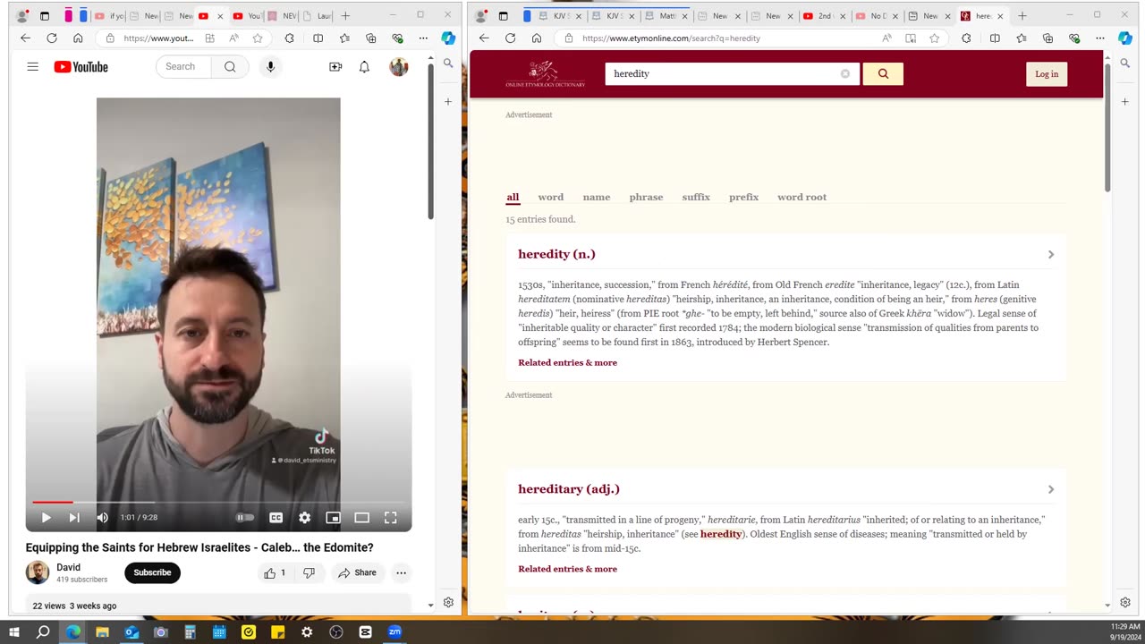Screen dimensions: 1145x644
Task: Submit etymonline search with magnifier button
Action: [x=883, y=74]
